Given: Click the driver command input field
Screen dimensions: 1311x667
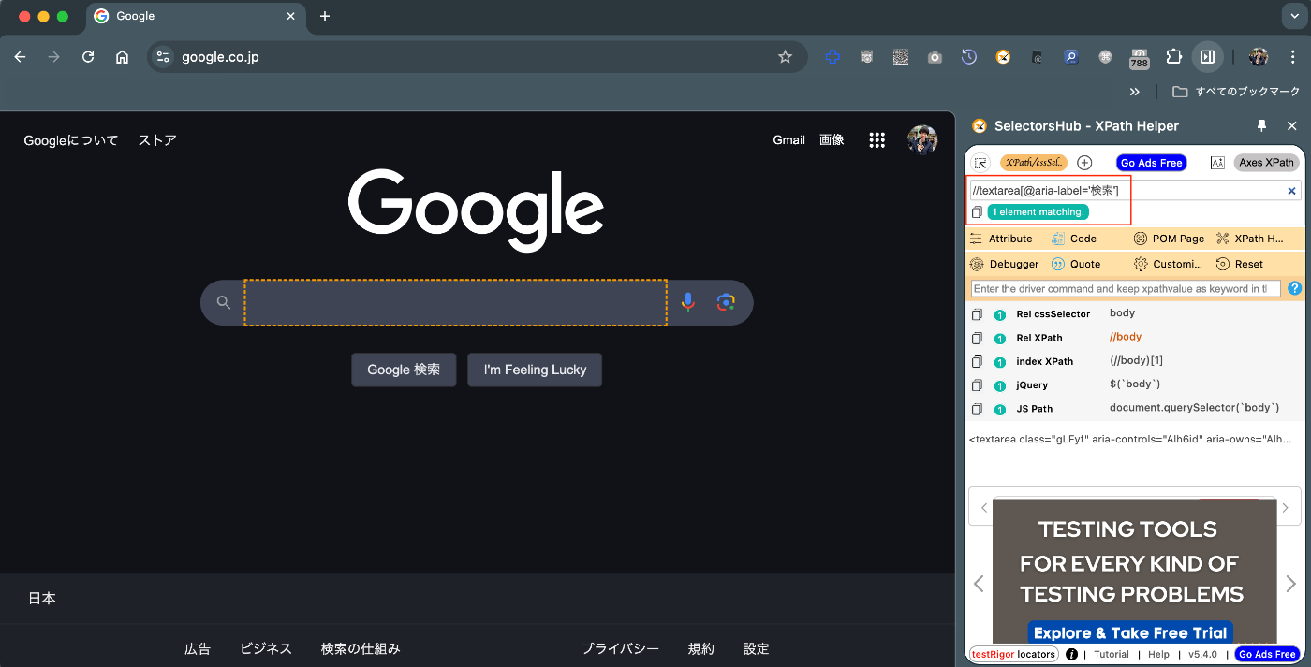Looking at the screenshot, I should 1126,289.
